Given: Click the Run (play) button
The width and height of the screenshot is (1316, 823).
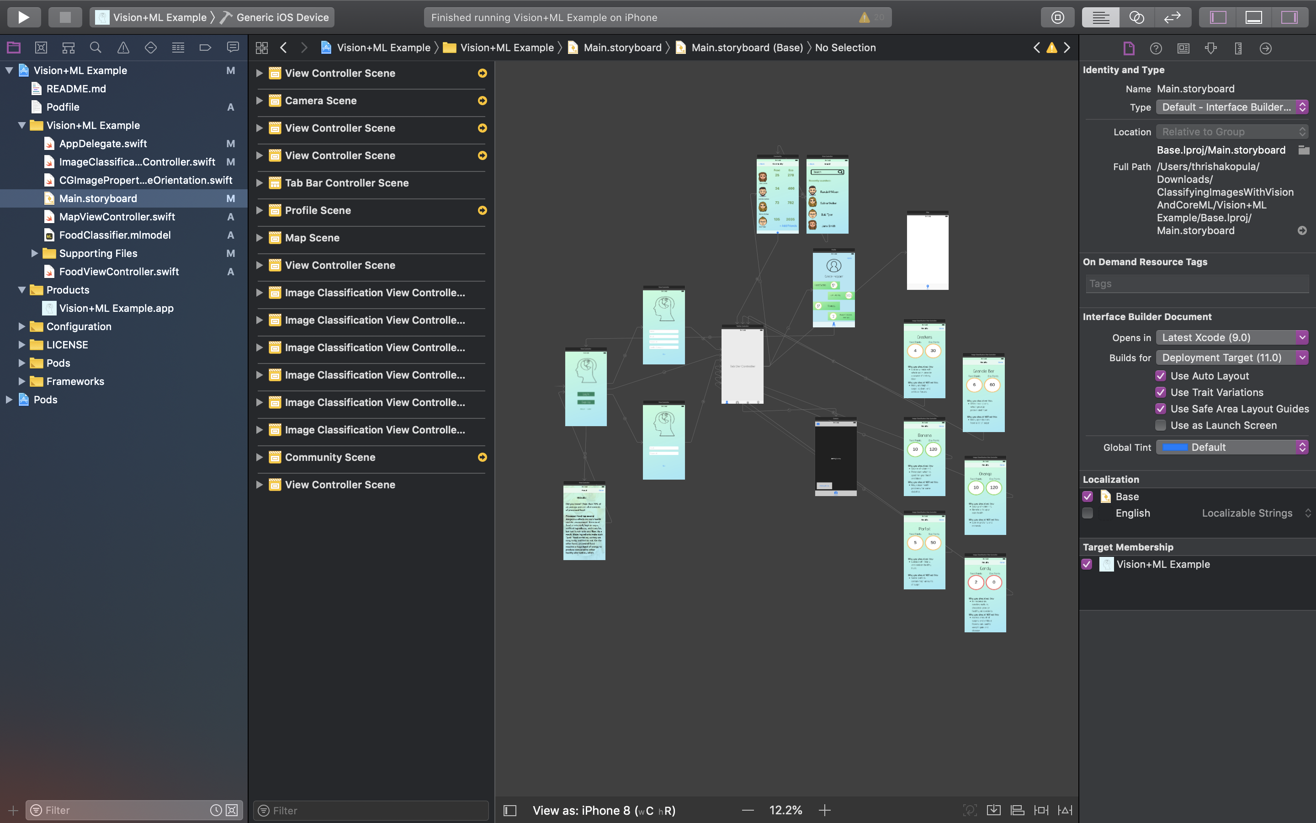Looking at the screenshot, I should (23, 17).
